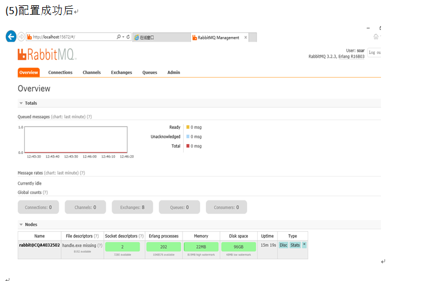Click the dropdown arrow beside address search

coord(123,36)
